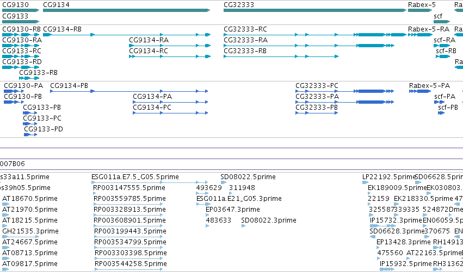Viewport: 463px width, 272px height.
Task: Click protein CG9133-PD
Action: [44, 129]
